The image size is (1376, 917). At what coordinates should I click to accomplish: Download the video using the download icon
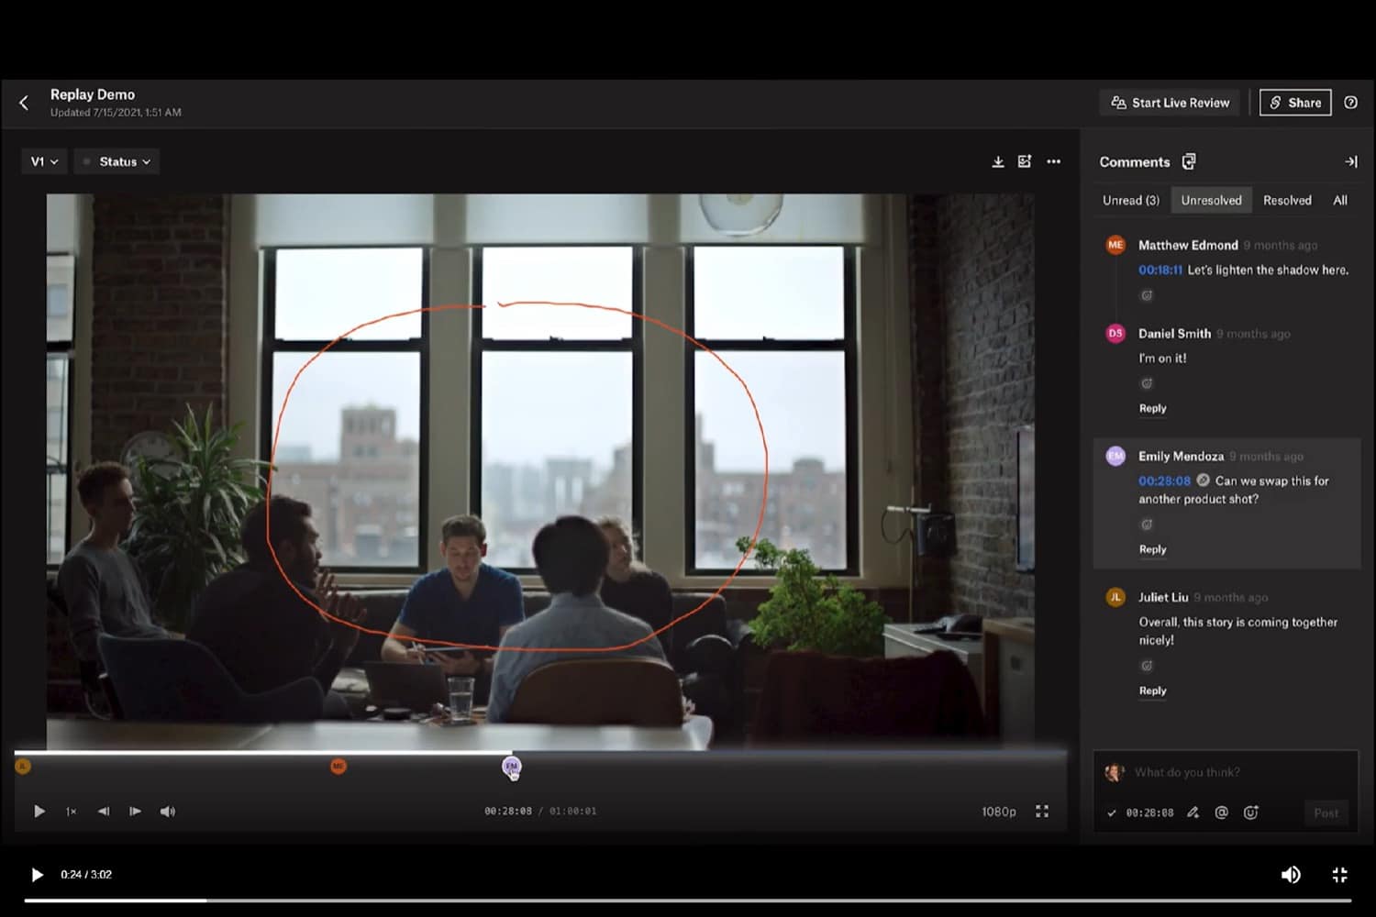pos(998,162)
